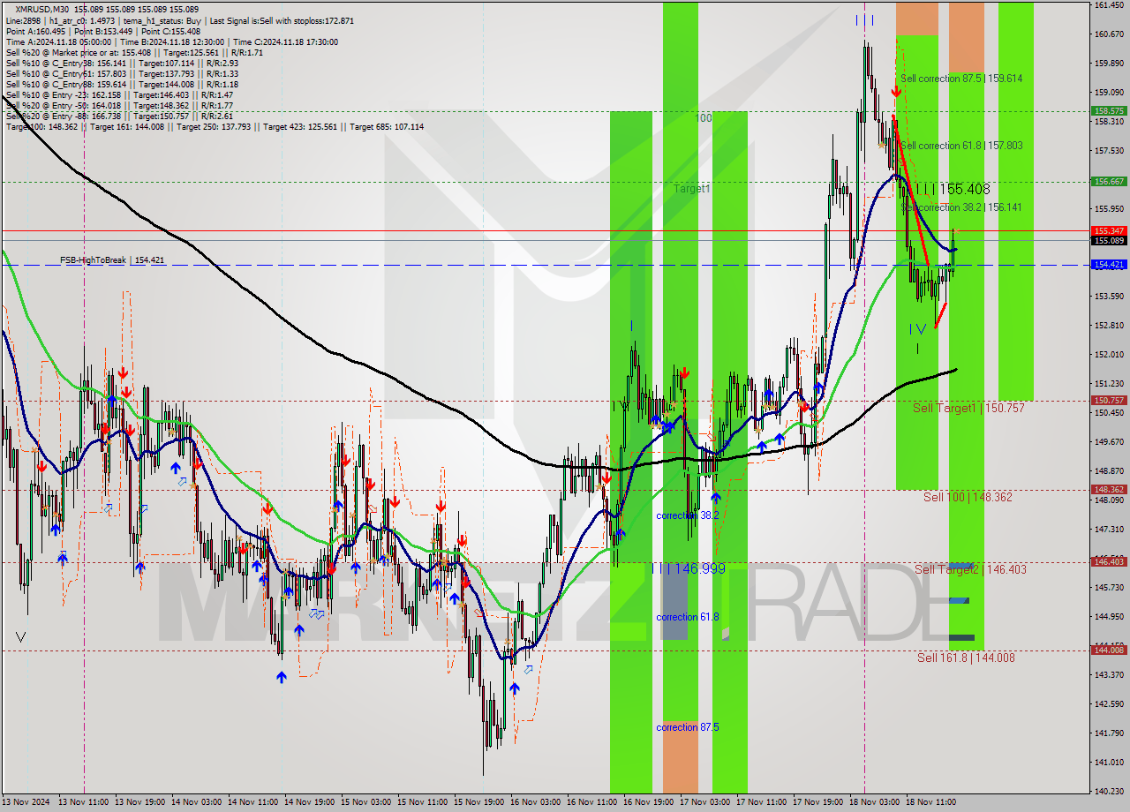
Task: Click the 15 Nov 11:00 time axis label
Action: tap(423, 802)
